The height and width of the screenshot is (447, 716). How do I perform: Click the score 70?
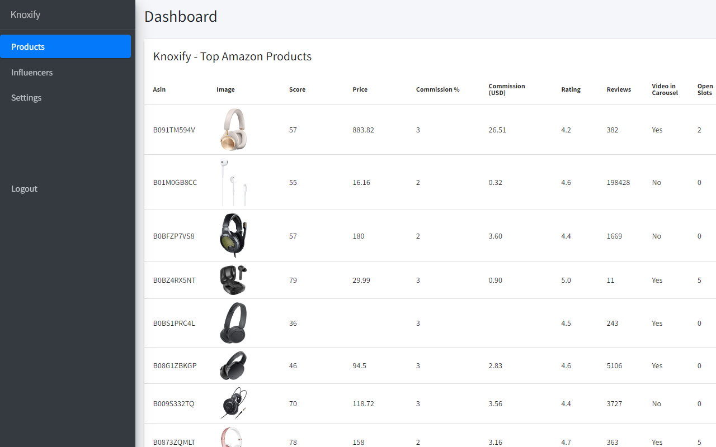(293, 403)
